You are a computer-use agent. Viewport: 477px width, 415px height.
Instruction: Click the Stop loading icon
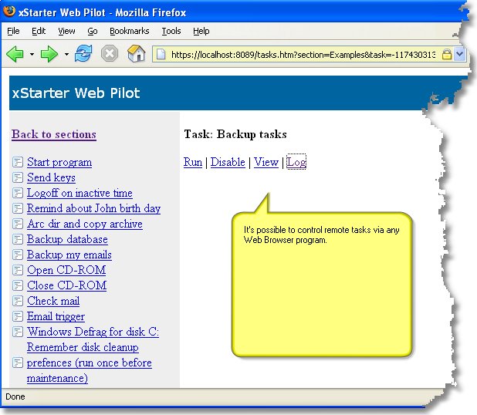pos(110,54)
